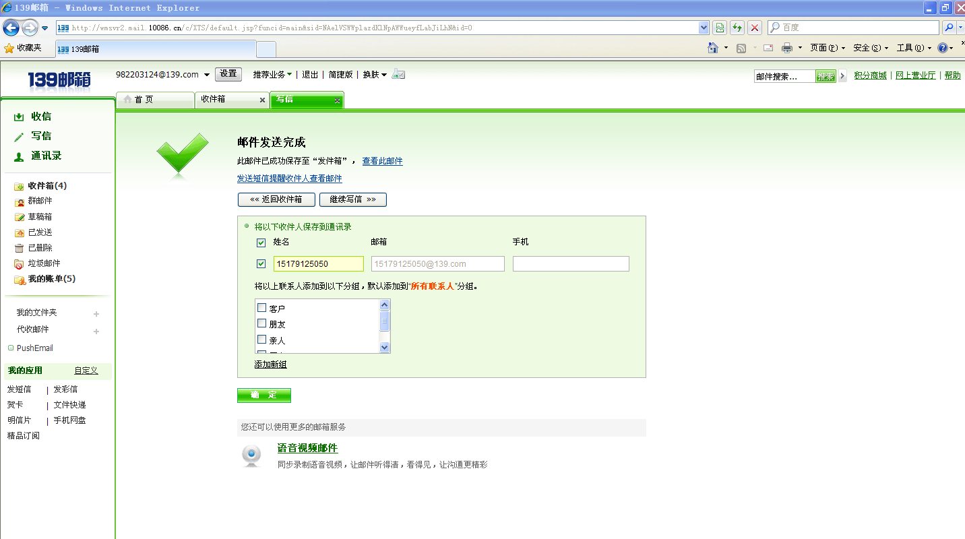The image size is (965, 539).
Task: Close the 收件箱 tab
Action: pos(263,100)
